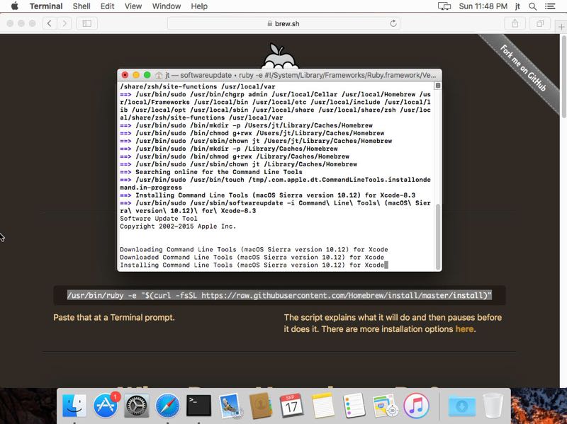This screenshot has height=424, width=567.
Task: Click the 'Installing Command Line Tools' last line
Action: 252,265
